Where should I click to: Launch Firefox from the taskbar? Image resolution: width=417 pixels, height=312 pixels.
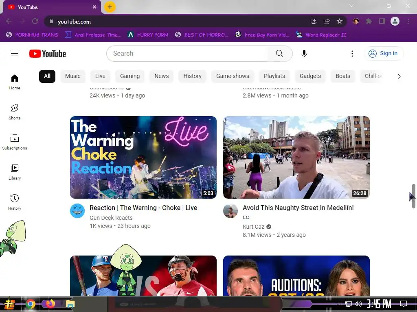click(50, 304)
